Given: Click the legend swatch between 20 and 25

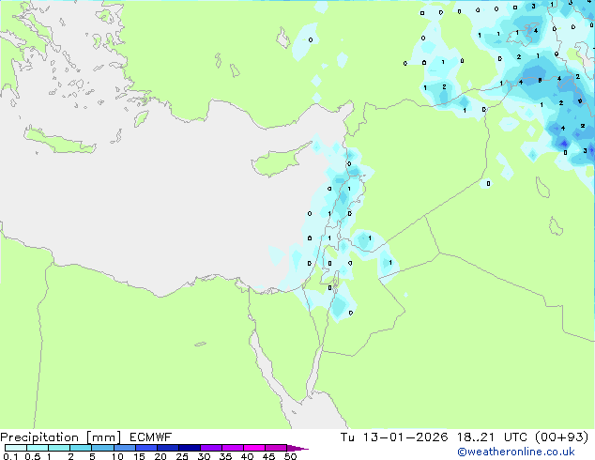Looking at the screenshot, I should (x=168, y=448).
